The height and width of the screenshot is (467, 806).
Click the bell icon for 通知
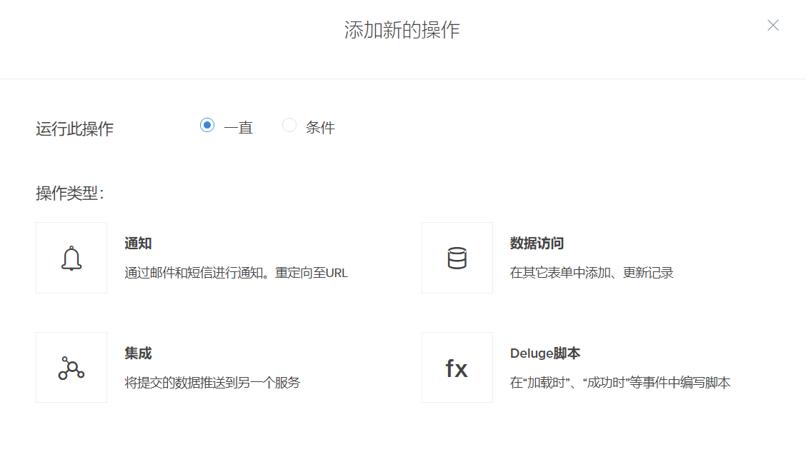(x=71, y=258)
